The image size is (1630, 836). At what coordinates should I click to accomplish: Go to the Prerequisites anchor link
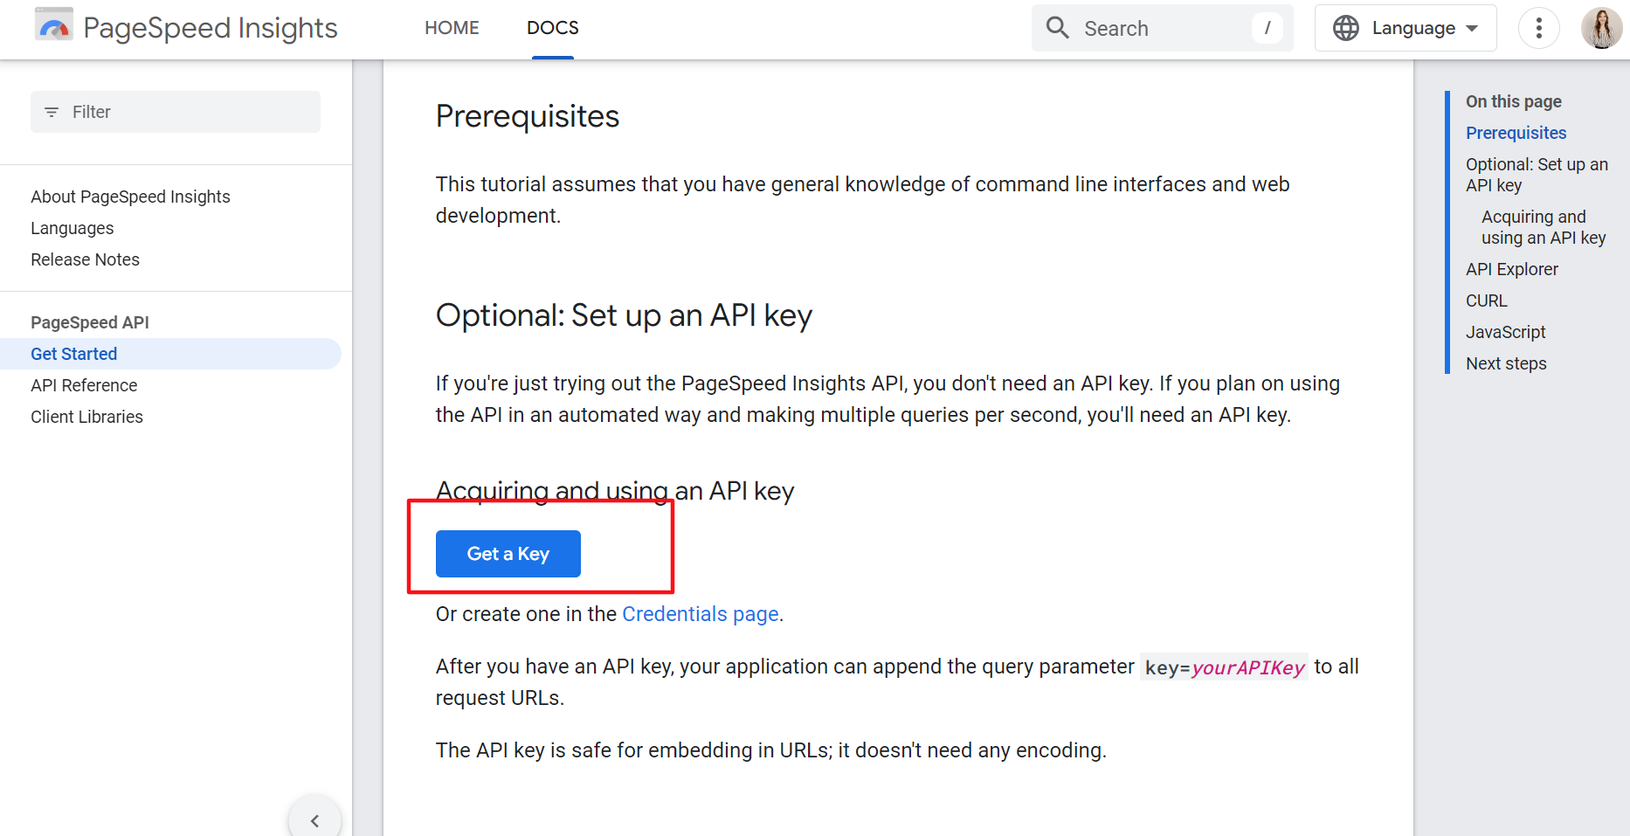pyautogui.click(x=1516, y=132)
